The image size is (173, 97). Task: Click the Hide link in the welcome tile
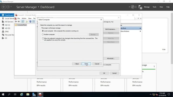[x=164, y=50]
